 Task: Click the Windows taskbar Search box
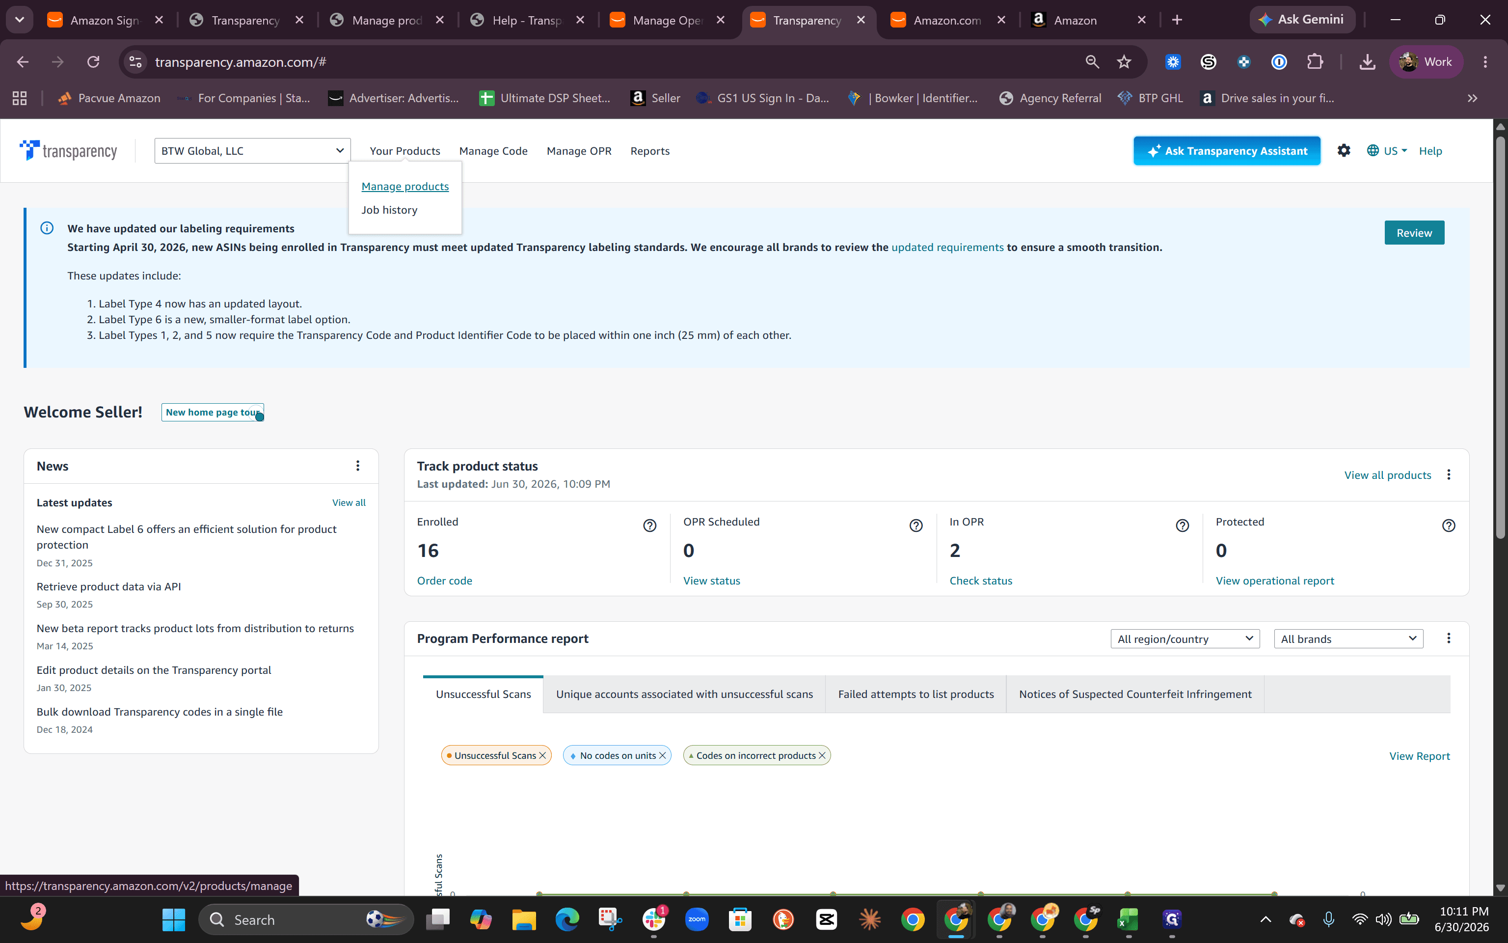[305, 919]
